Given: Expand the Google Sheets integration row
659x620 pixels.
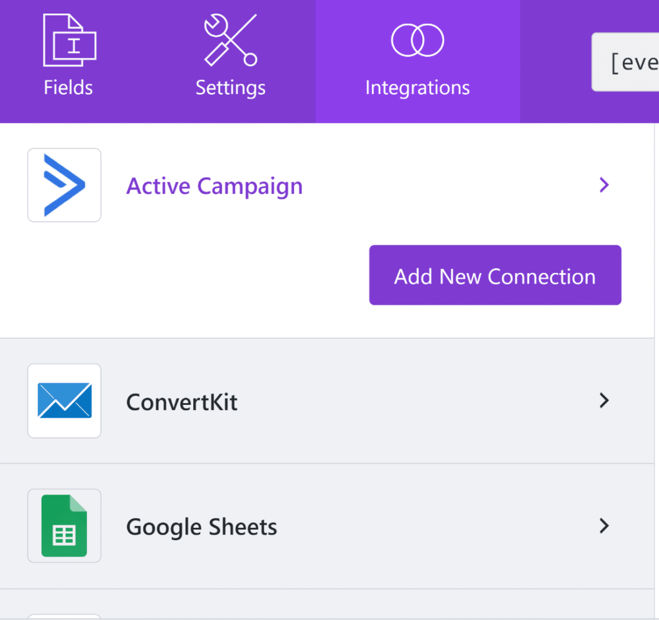Looking at the screenshot, I should tap(604, 526).
